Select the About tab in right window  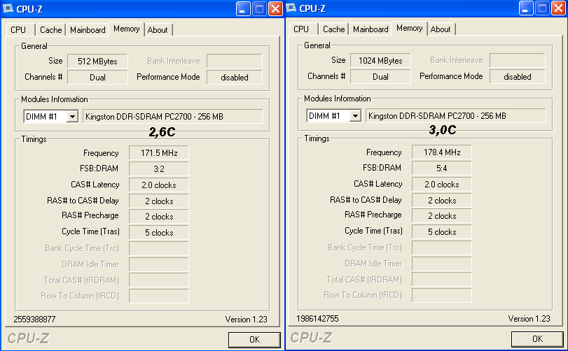pyautogui.click(x=441, y=29)
